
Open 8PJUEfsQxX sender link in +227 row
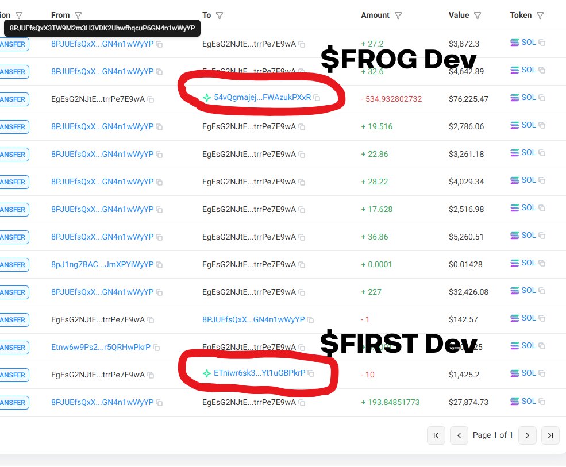click(102, 292)
